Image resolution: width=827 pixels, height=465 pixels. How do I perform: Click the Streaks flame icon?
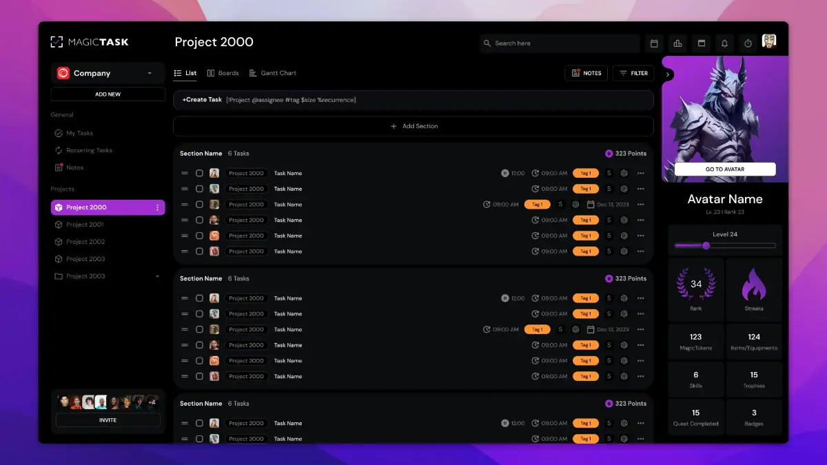point(754,285)
